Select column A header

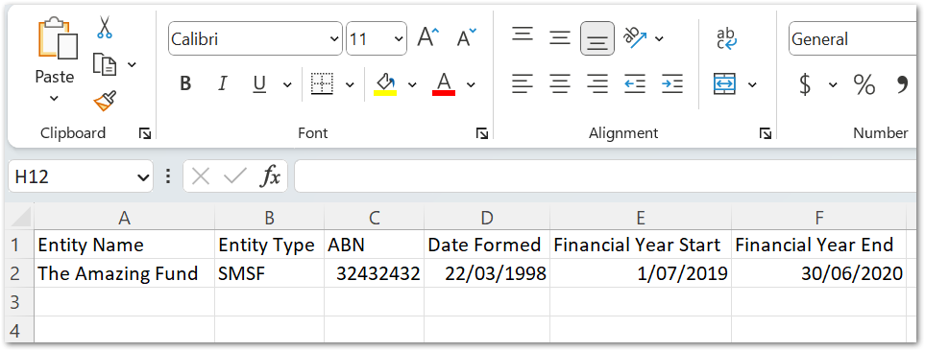(x=124, y=218)
